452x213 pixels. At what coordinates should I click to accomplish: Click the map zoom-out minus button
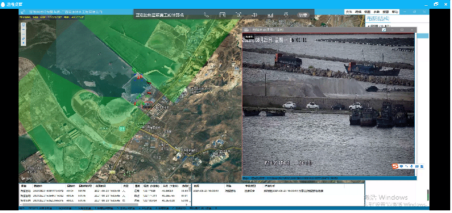pyautogui.click(x=23, y=34)
